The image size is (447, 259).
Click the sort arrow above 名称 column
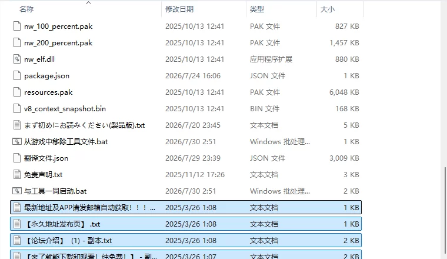pos(89,2)
